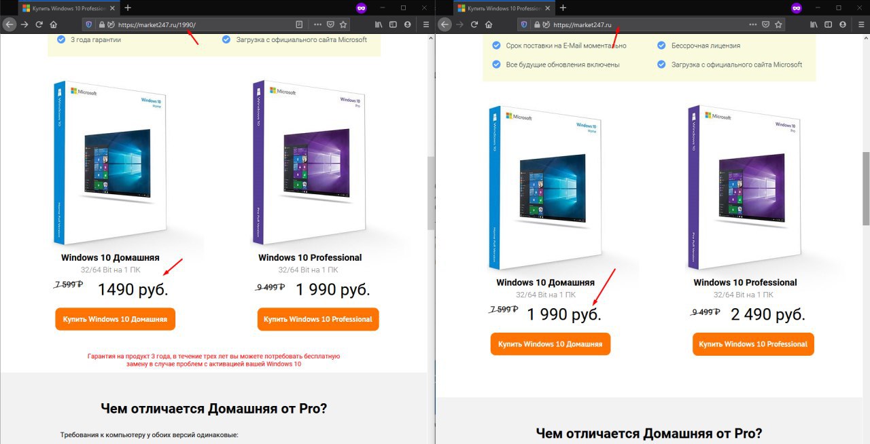Click padlock site info icon in left window
The width and height of the screenshot is (870, 444).
pos(101,24)
